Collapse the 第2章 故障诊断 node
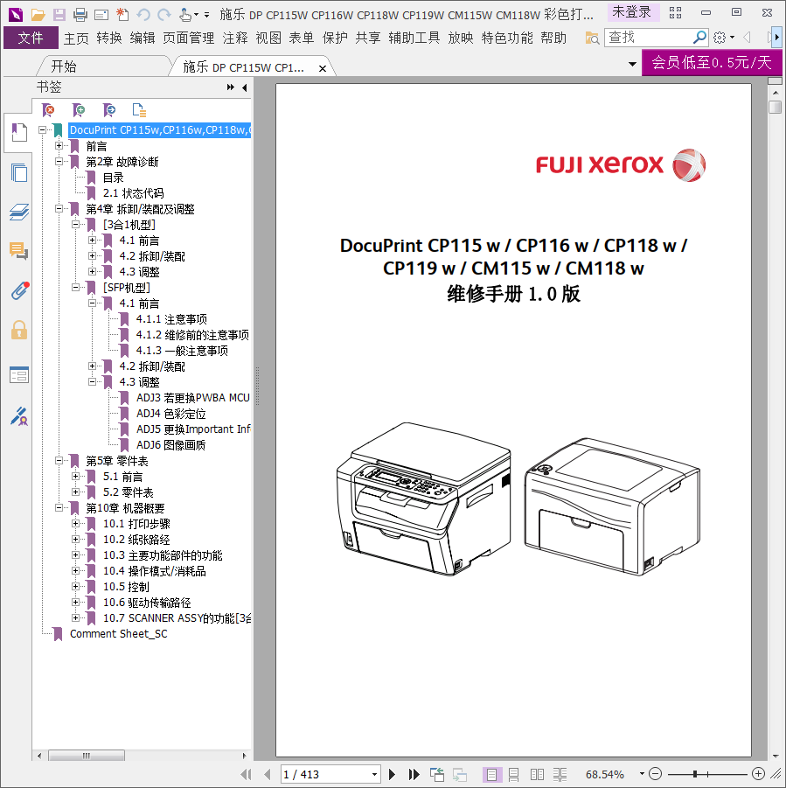Viewport: 786px width, 788px height. pos(59,161)
